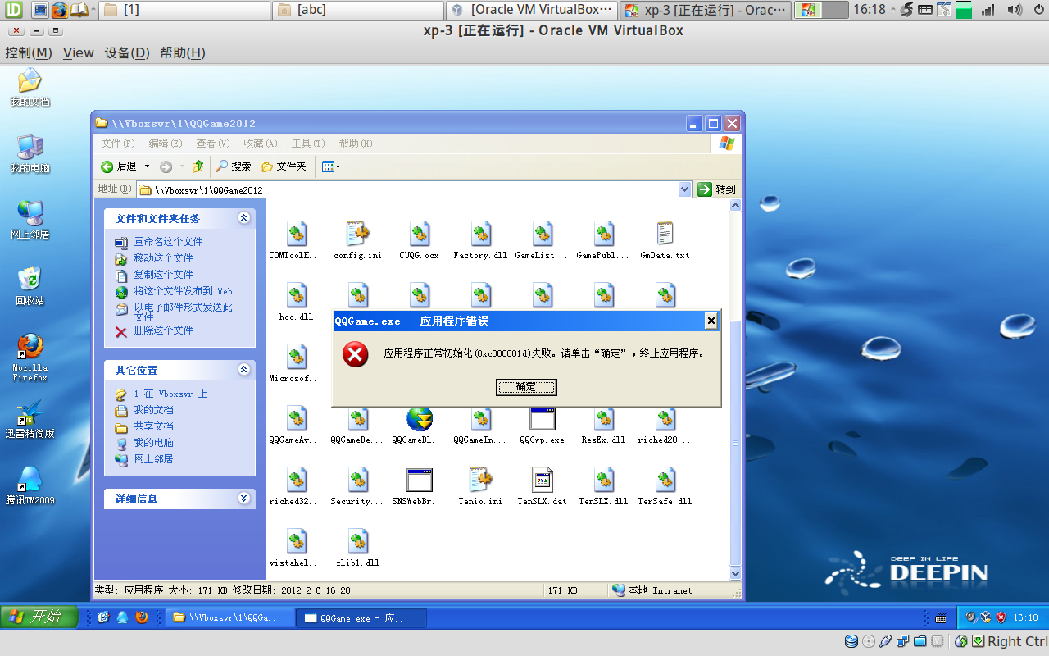Screen dimensions: 1049x656
Task: Open the VirtualBox View menu
Action: click(x=79, y=52)
